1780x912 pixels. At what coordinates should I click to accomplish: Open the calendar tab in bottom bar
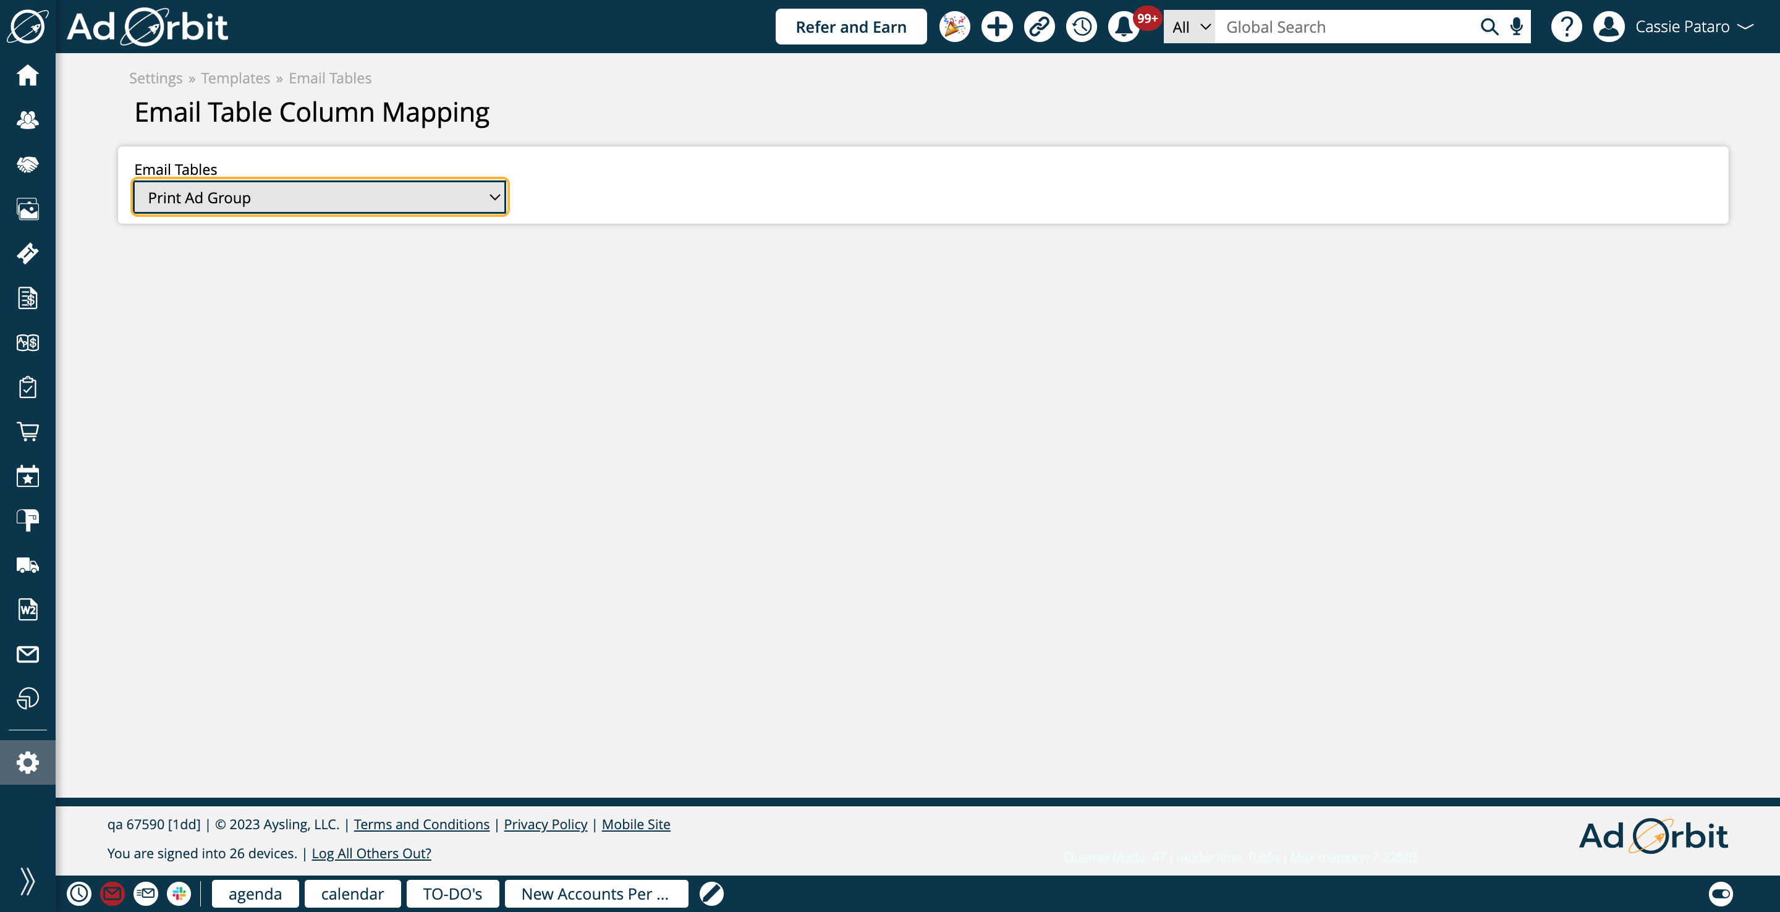click(x=352, y=894)
